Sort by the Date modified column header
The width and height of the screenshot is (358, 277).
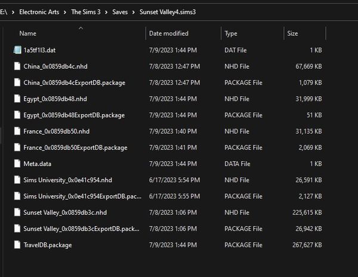point(169,33)
